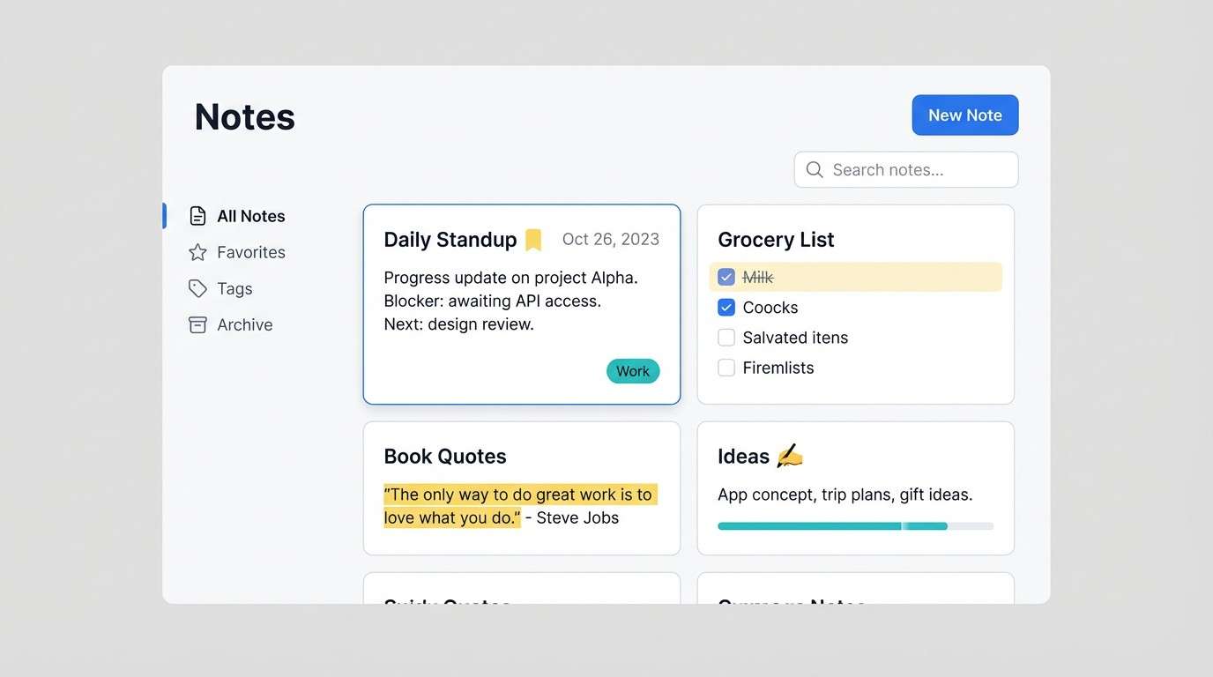Screen dimensions: 1213x677
Task: Click the Favorites star icon
Action: (x=197, y=251)
